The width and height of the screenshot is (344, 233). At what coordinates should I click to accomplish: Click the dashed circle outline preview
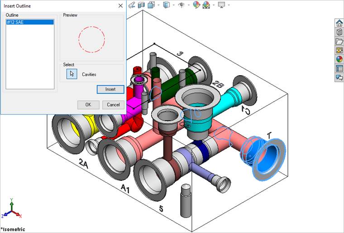[92, 39]
